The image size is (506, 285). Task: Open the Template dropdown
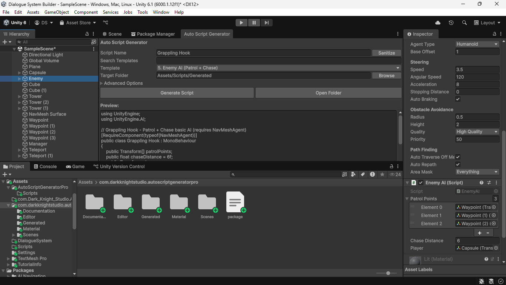point(279,68)
